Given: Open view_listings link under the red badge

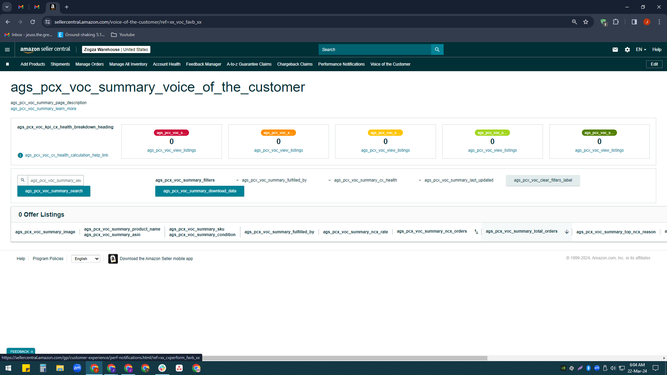Looking at the screenshot, I should pos(172,150).
